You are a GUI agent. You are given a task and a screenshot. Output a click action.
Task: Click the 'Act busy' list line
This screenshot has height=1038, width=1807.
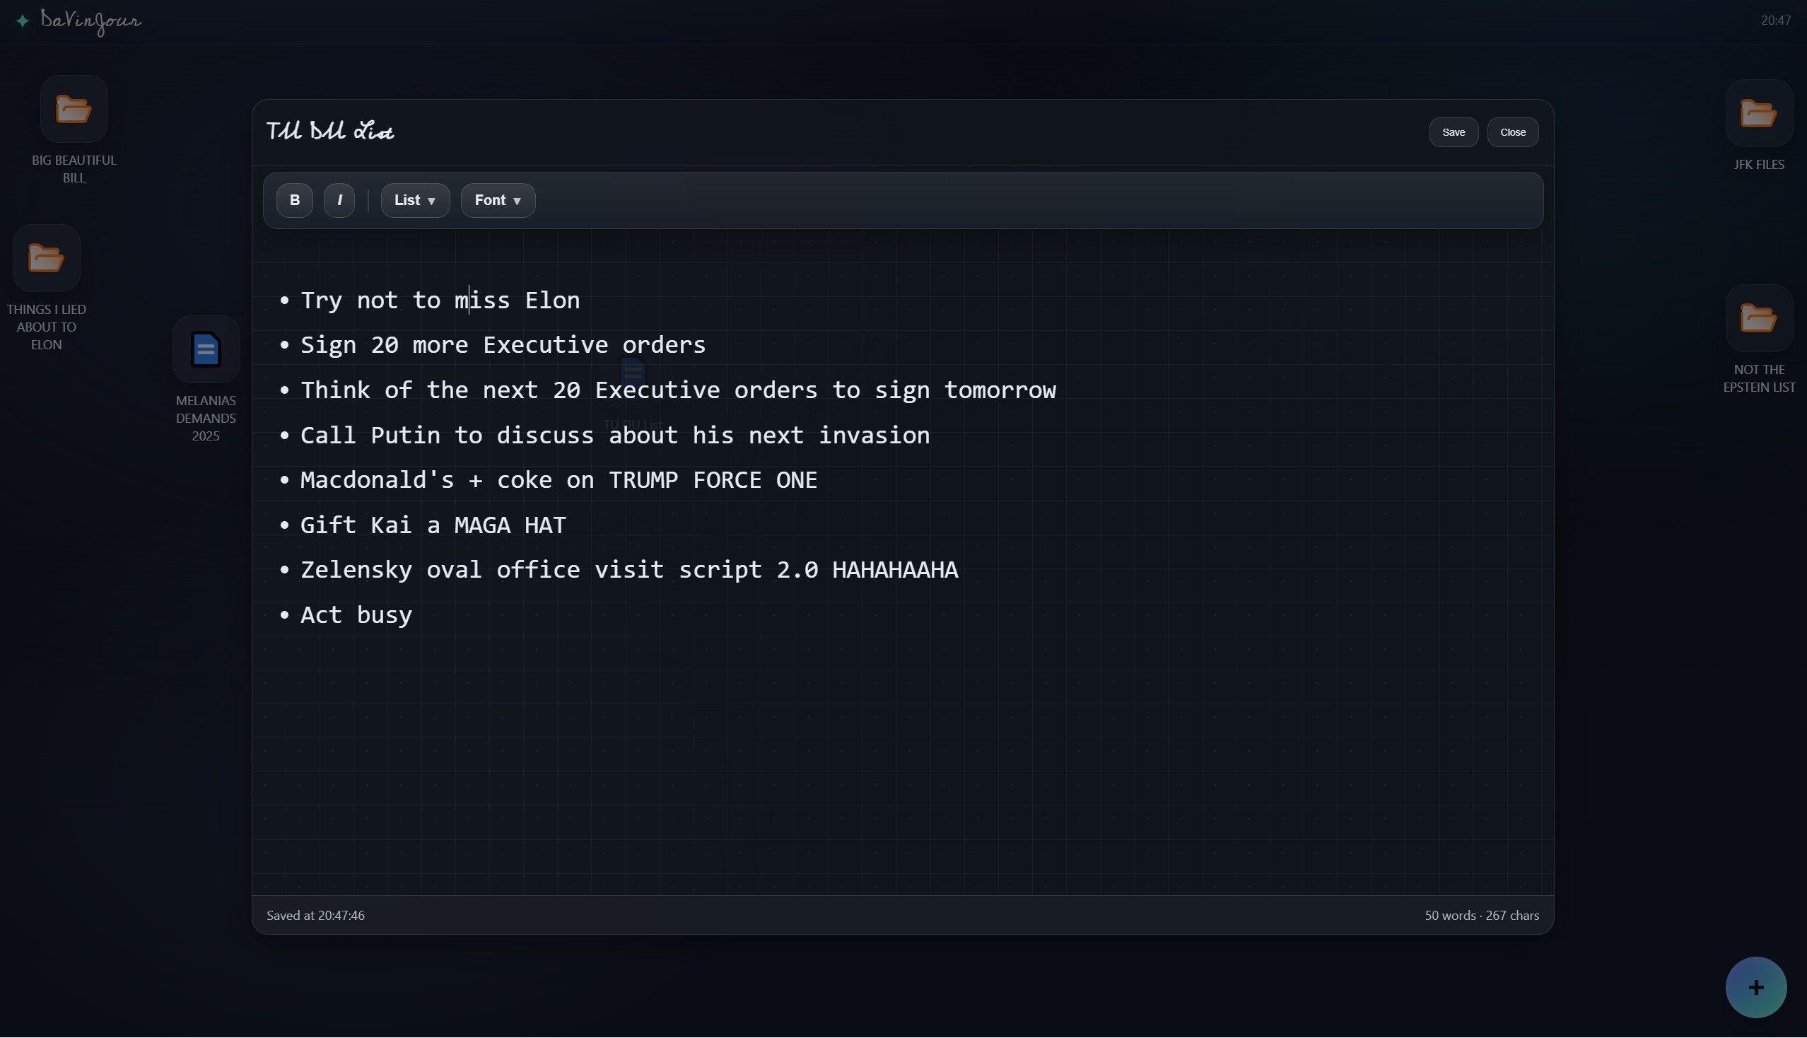[x=356, y=615]
